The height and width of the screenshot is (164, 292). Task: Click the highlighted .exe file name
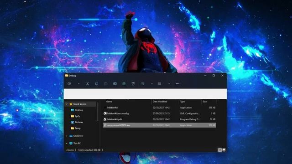point(119,125)
